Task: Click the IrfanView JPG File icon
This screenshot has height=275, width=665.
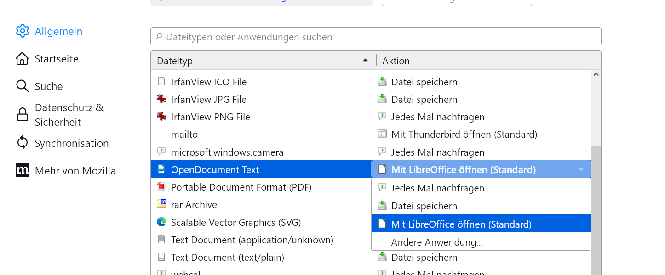Action: tap(161, 100)
